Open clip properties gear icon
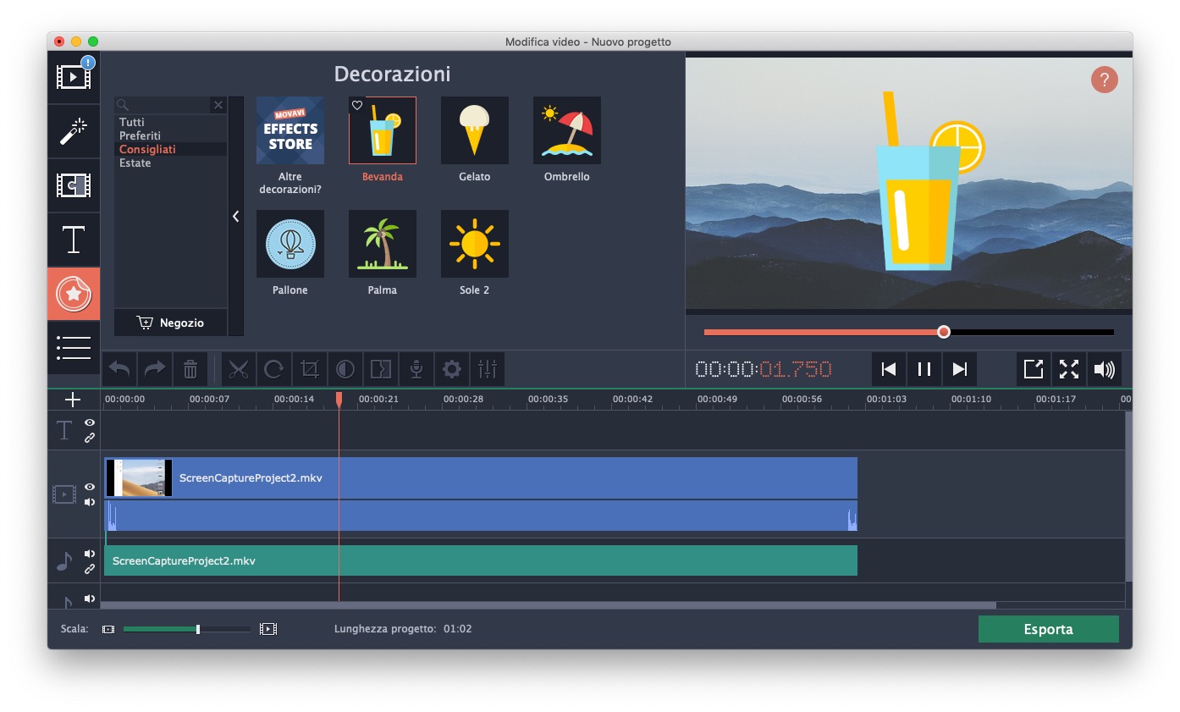 click(x=452, y=369)
